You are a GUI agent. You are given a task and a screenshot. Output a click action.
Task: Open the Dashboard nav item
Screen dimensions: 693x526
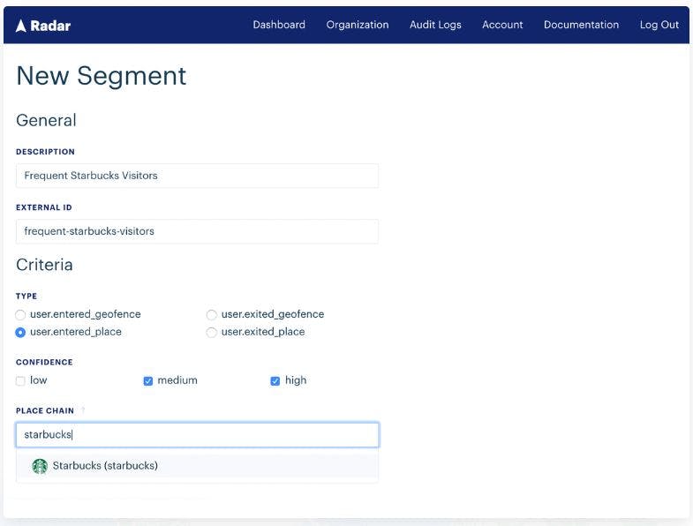point(279,25)
